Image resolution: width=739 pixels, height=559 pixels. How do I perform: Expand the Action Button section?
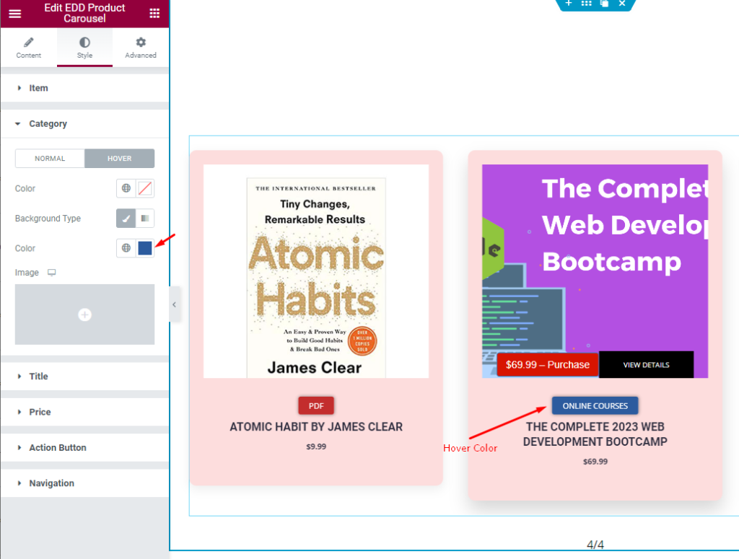click(x=85, y=448)
